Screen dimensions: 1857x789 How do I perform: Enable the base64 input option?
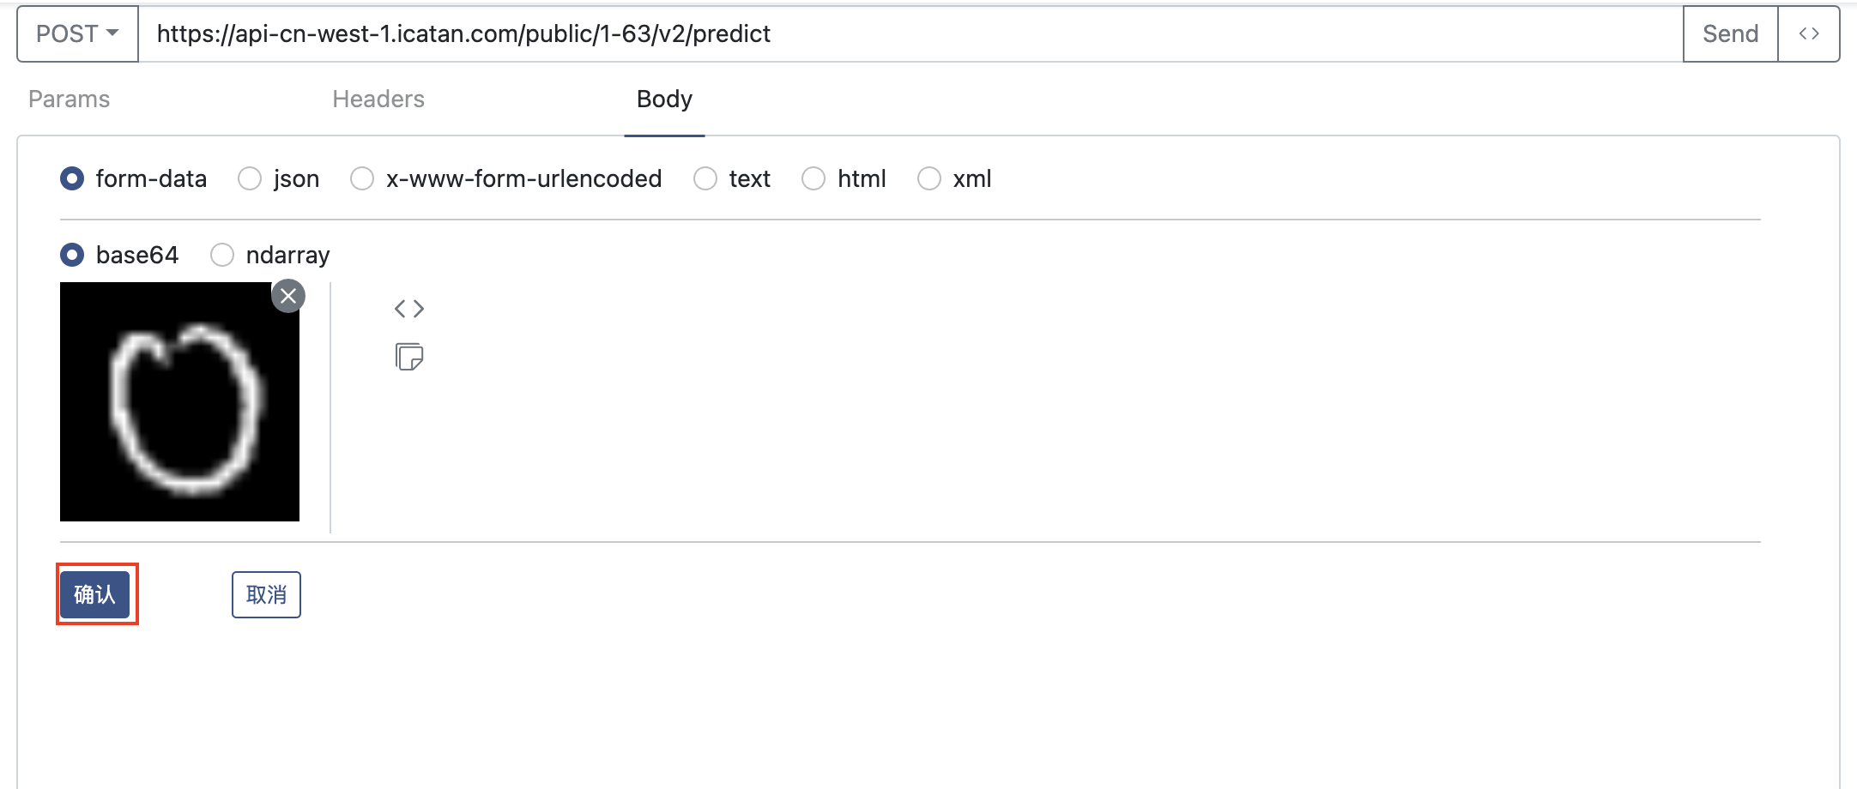[x=72, y=255]
